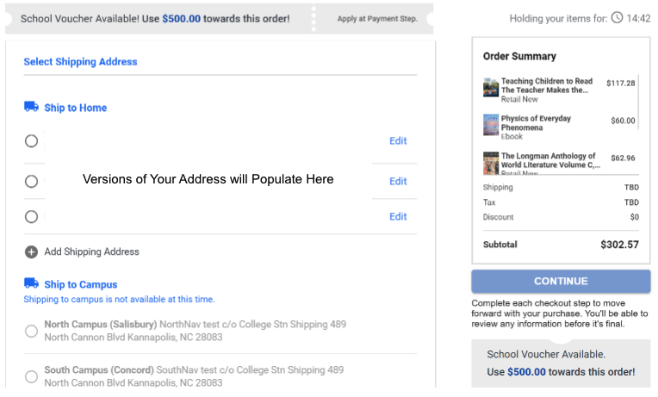
Task: Click the Select Shipping Address heading
Action: click(x=80, y=62)
